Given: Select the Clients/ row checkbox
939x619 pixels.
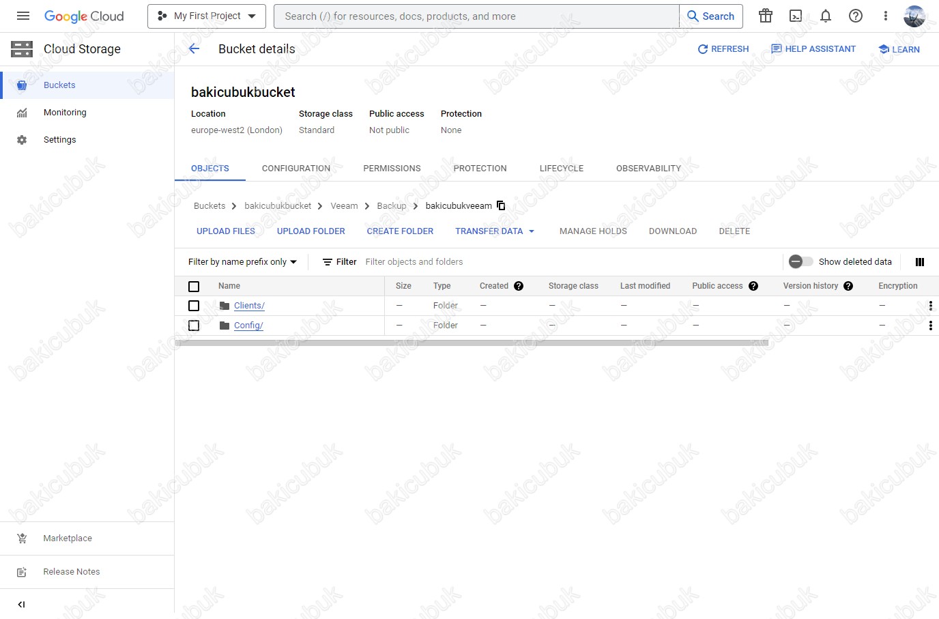Looking at the screenshot, I should [x=194, y=306].
